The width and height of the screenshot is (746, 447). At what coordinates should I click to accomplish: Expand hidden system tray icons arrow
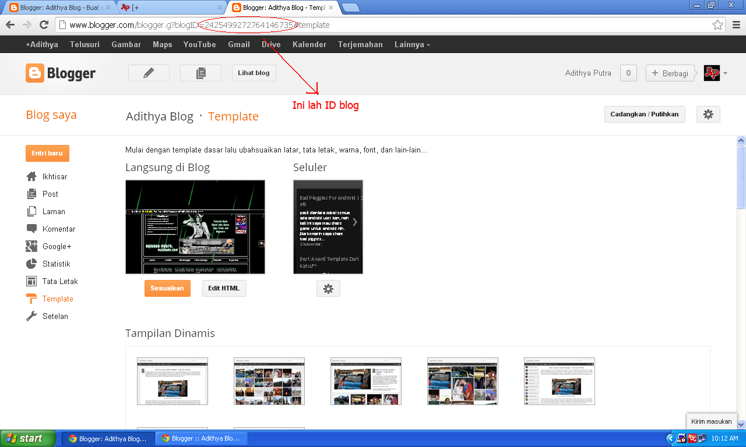click(670, 438)
